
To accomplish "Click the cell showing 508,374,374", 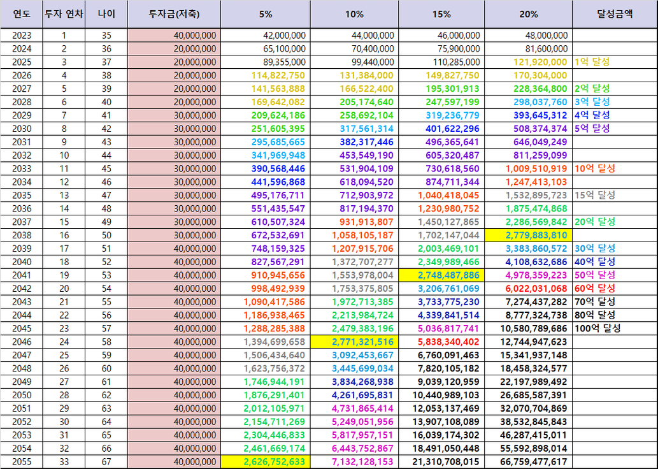I will (528, 129).
